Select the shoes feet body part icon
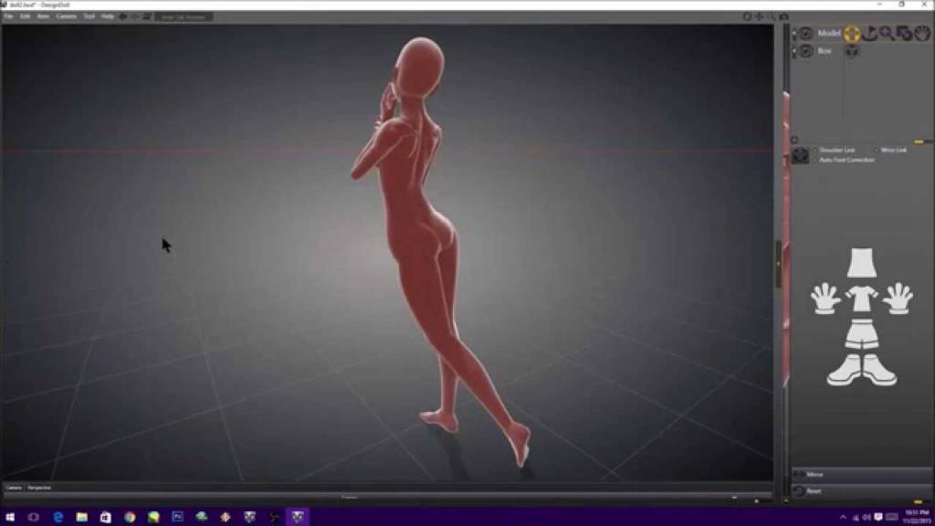The width and height of the screenshot is (935, 526). coord(861,370)
